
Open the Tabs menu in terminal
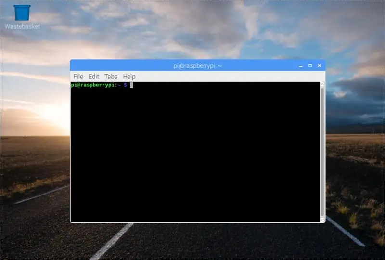(x=111, y=77)
